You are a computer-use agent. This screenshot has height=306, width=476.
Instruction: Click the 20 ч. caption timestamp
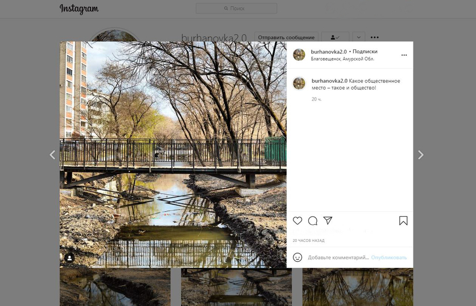[x=316, y=99]
